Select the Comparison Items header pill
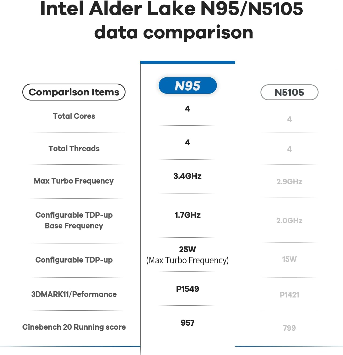Viewport: 343px width, 355px height. pos(74,92)
